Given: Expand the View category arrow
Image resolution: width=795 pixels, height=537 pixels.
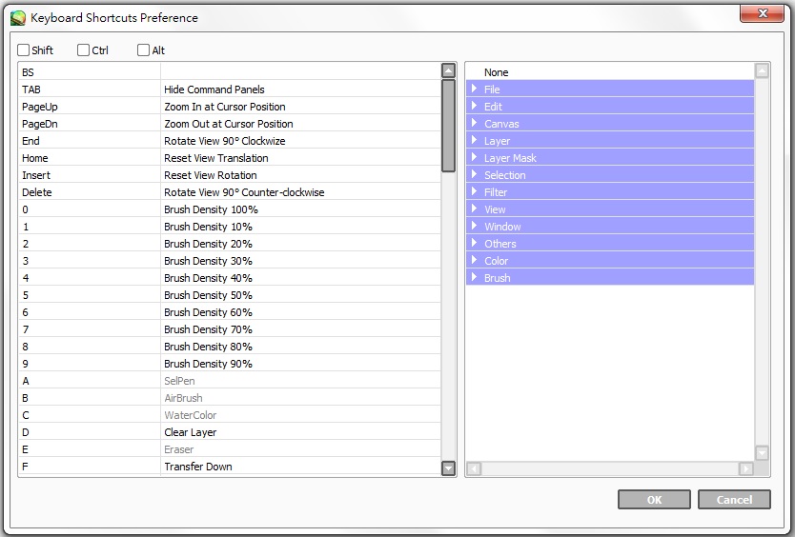Looking at the screenshot, I should click(x=474, y=209).
